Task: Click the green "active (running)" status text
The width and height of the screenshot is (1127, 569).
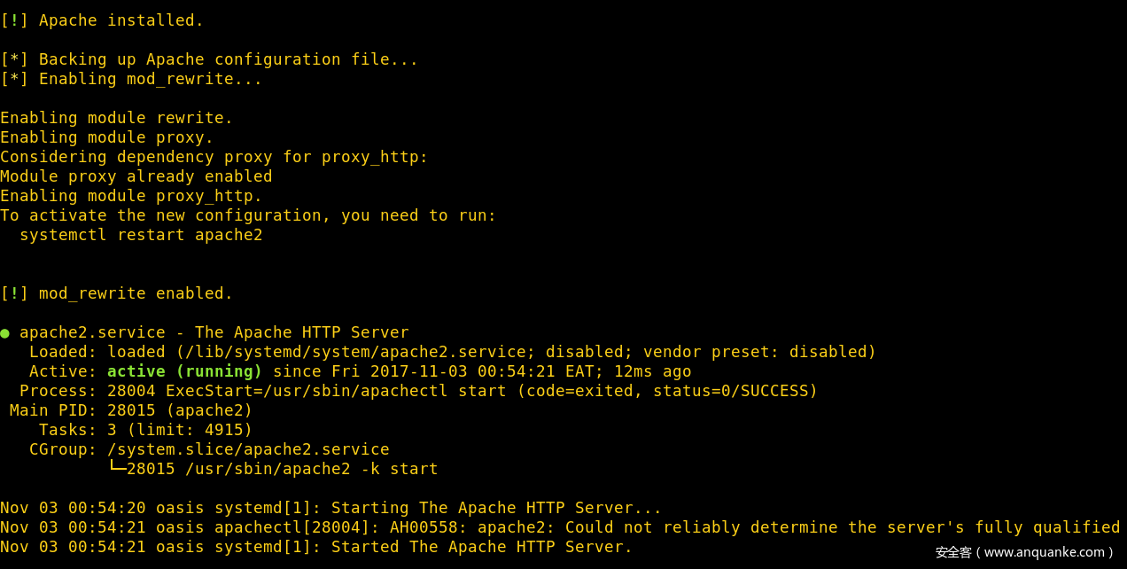Action: (x=184, y=371)
